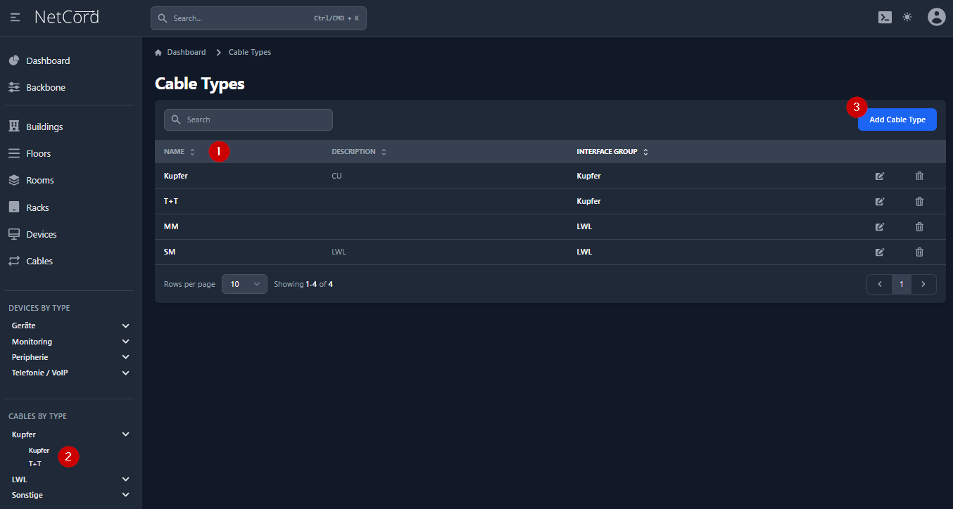Toggle light/dark theme sun icon
This screenshot has width=953, height=509.
tap(907, 18)
